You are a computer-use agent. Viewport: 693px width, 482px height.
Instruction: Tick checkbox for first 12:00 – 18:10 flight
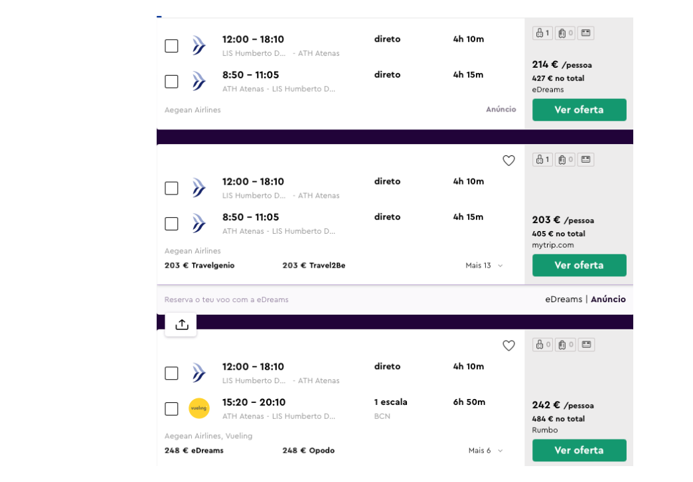click(x=171, y=46)
